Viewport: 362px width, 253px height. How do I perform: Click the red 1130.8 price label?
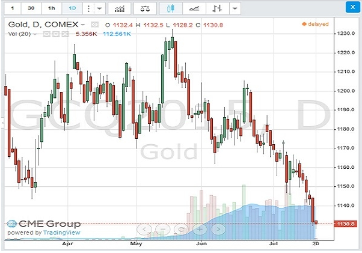(345, 224)
